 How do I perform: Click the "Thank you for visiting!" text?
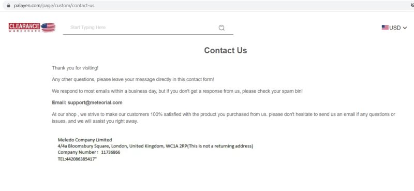pyautogui.click(x=75, y=68)
